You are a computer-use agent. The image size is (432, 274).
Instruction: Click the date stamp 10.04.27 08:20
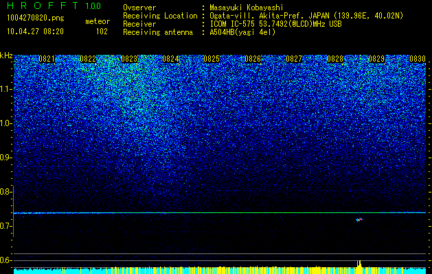pos(36,32)
